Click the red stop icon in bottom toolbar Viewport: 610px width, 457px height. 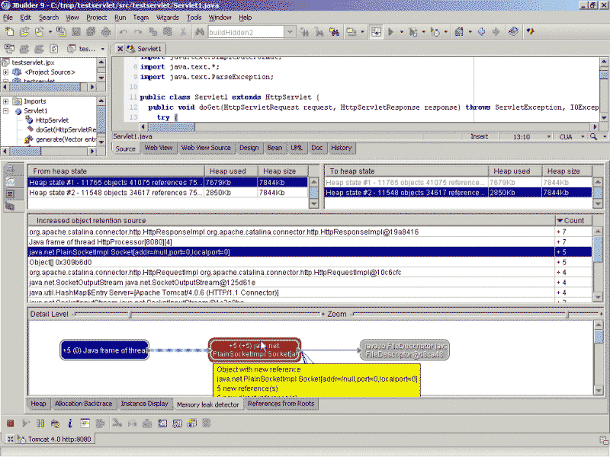pos(10,423)
